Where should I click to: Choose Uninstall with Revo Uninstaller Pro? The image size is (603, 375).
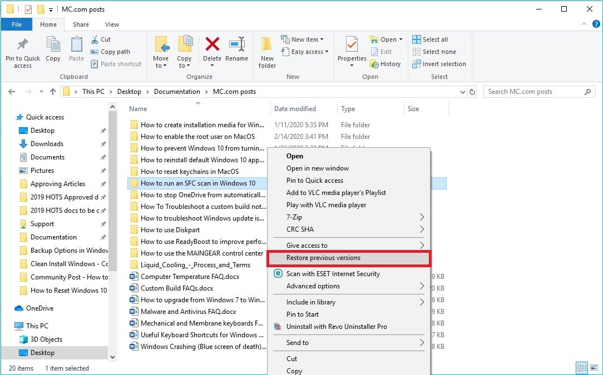[x=349, y=327]
